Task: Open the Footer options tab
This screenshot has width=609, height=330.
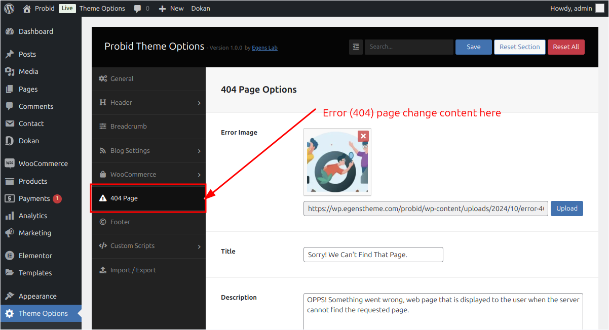Action: 148,222
